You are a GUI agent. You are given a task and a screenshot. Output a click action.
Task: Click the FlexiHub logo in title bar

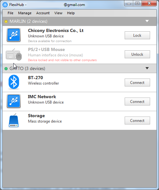(x=5, y=5)
